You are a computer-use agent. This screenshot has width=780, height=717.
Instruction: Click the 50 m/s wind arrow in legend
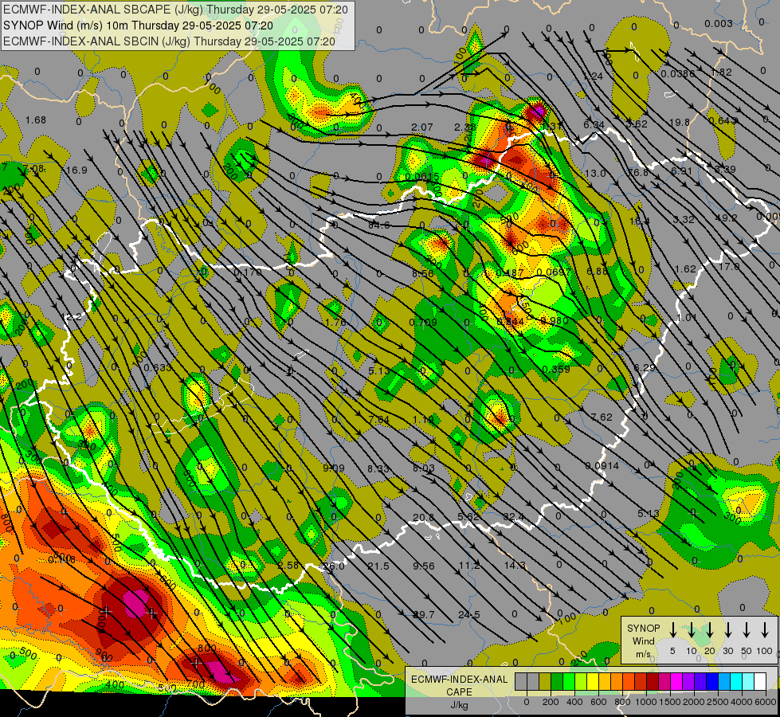pos(747,629)
